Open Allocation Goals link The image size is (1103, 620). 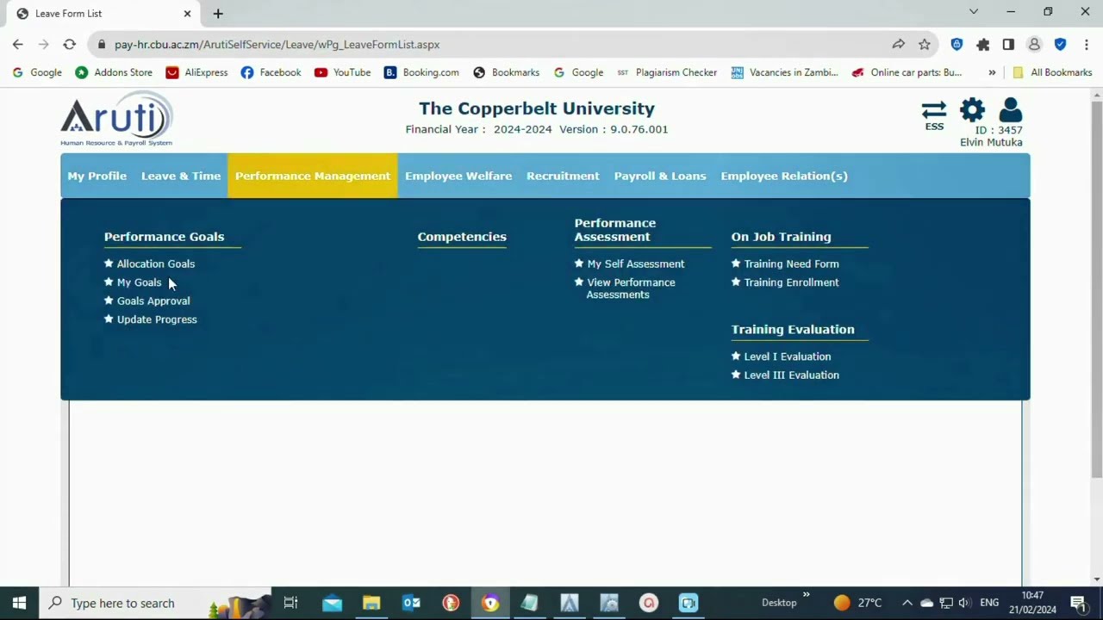tap(155, 263)
